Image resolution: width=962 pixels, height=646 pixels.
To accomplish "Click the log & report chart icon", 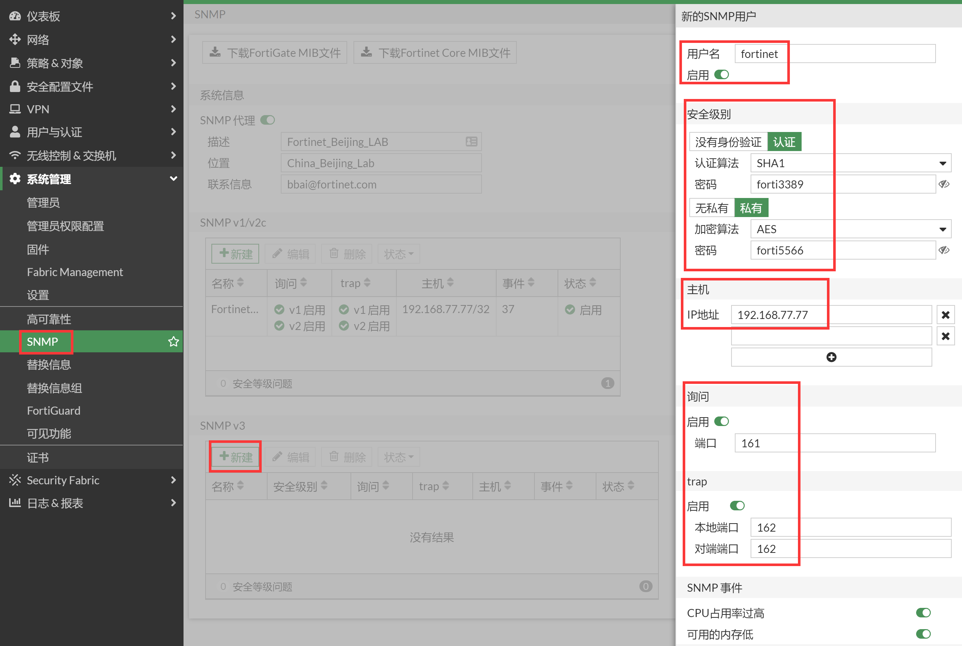I will 15,503.
